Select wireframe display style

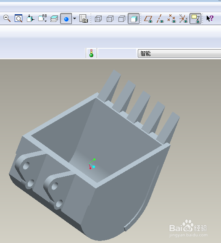tap(98, 19)
